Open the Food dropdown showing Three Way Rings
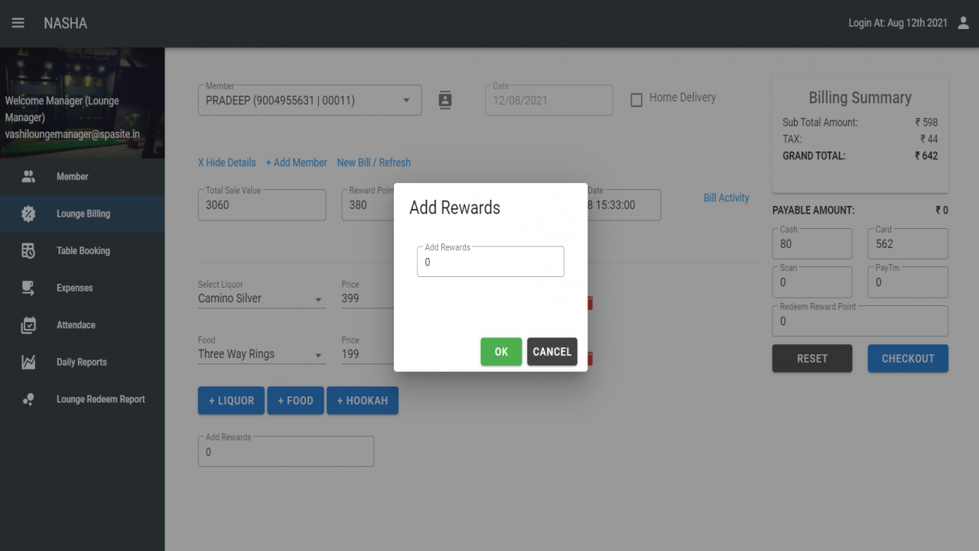979x551 pixels. coord(262,354)
